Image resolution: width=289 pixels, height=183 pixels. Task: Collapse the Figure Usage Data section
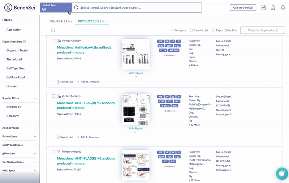click(x=35, y=42)
